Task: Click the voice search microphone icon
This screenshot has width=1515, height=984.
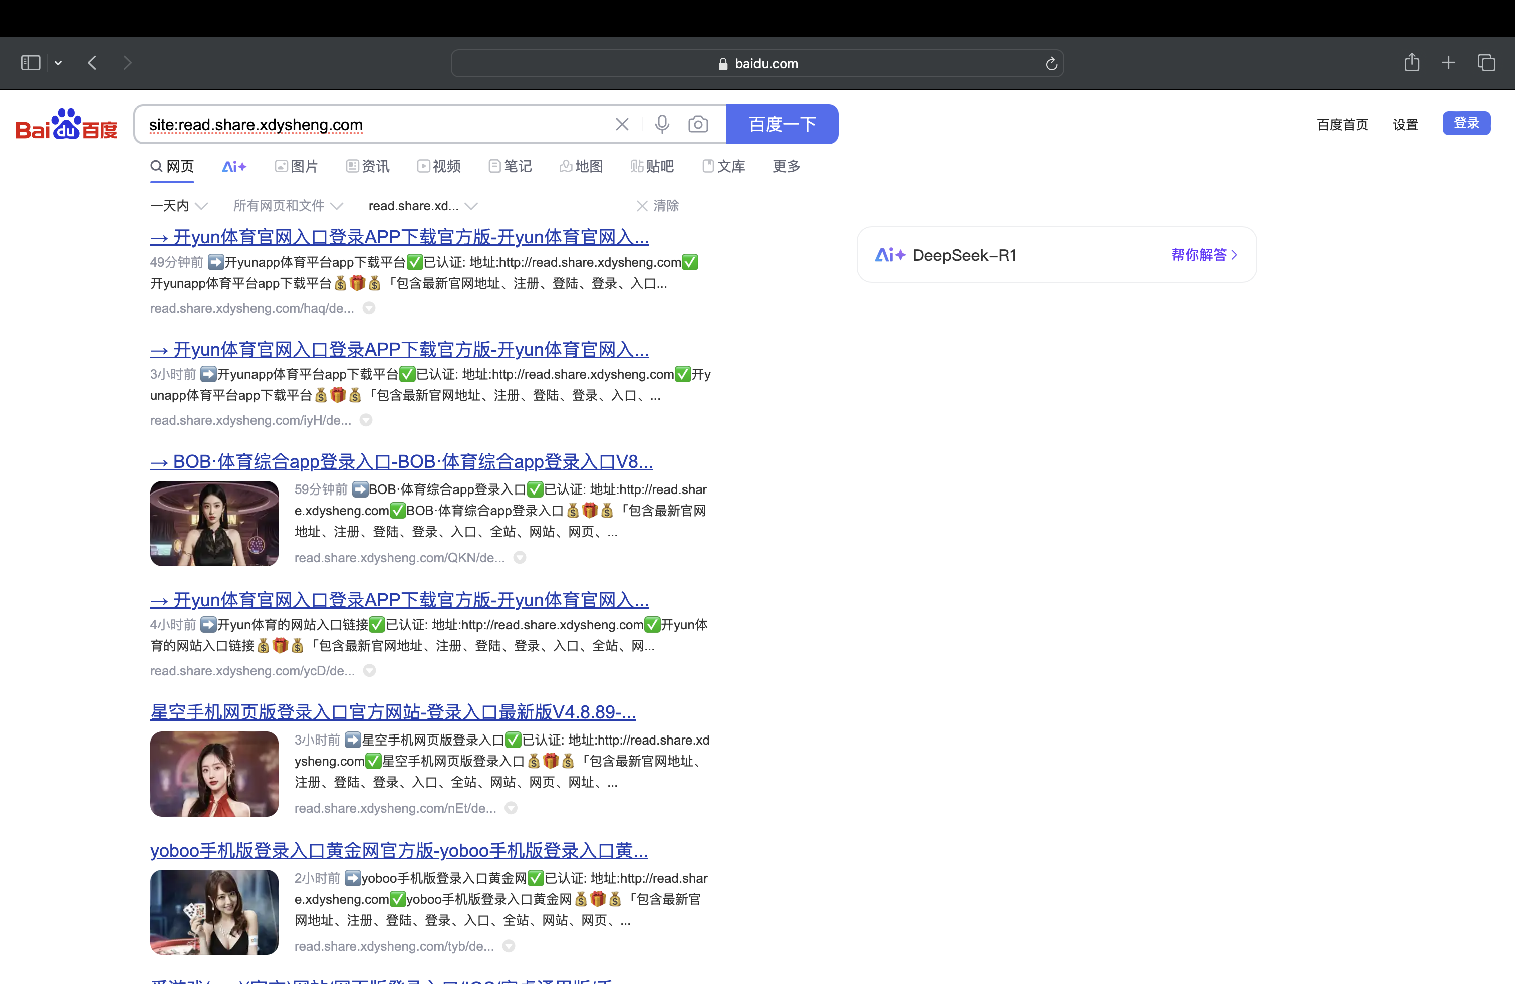Action: [x=662, y=124]
